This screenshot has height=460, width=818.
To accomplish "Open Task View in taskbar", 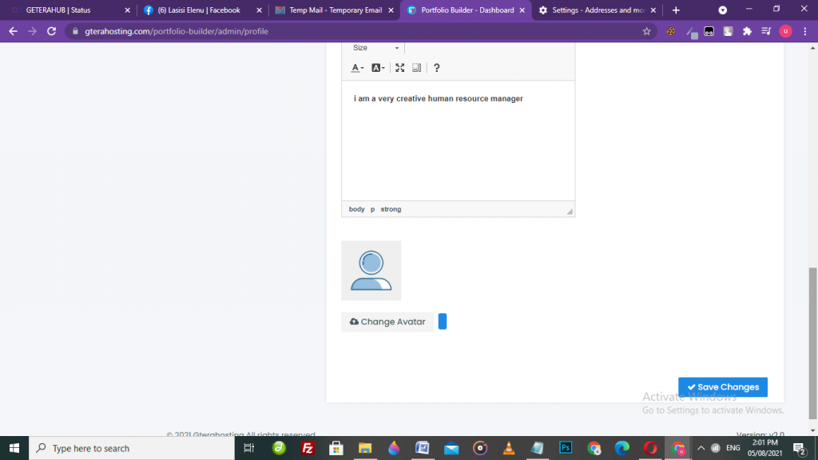I will click(x=249, y=448).
